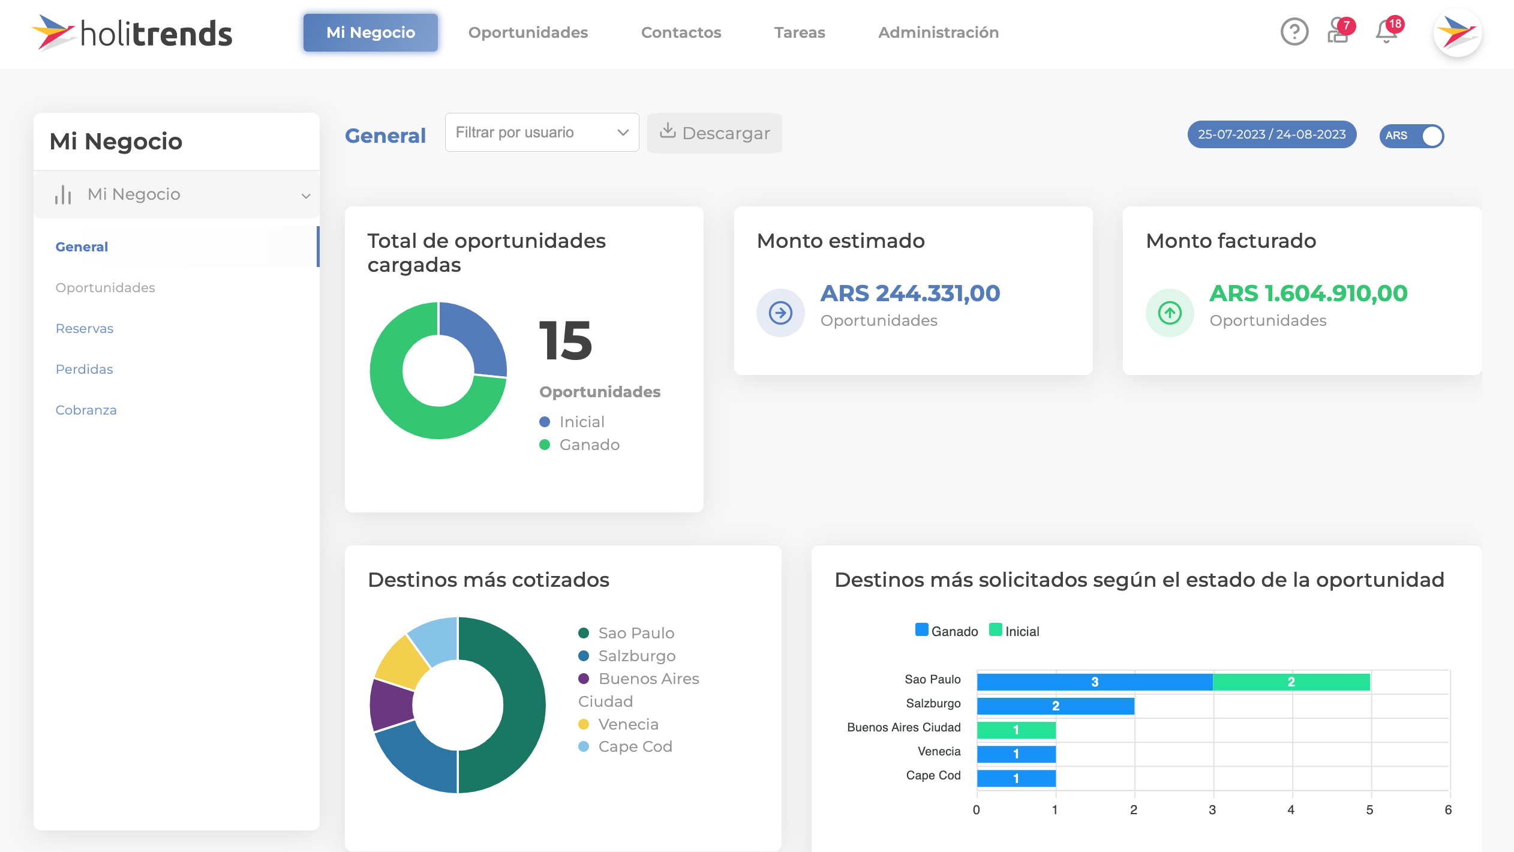Open Oportunidades in the sidebar
Screen dimensions: 1514x852
pos(105,287)
